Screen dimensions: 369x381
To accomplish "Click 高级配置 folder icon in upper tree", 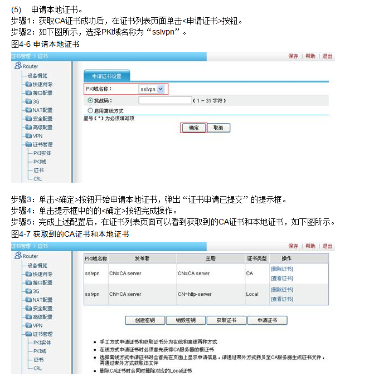I will click(28, 127).
